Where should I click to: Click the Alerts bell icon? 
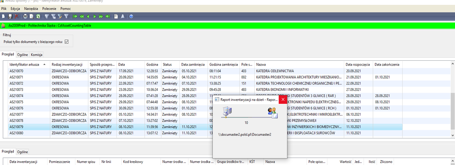tap(123, 16)
